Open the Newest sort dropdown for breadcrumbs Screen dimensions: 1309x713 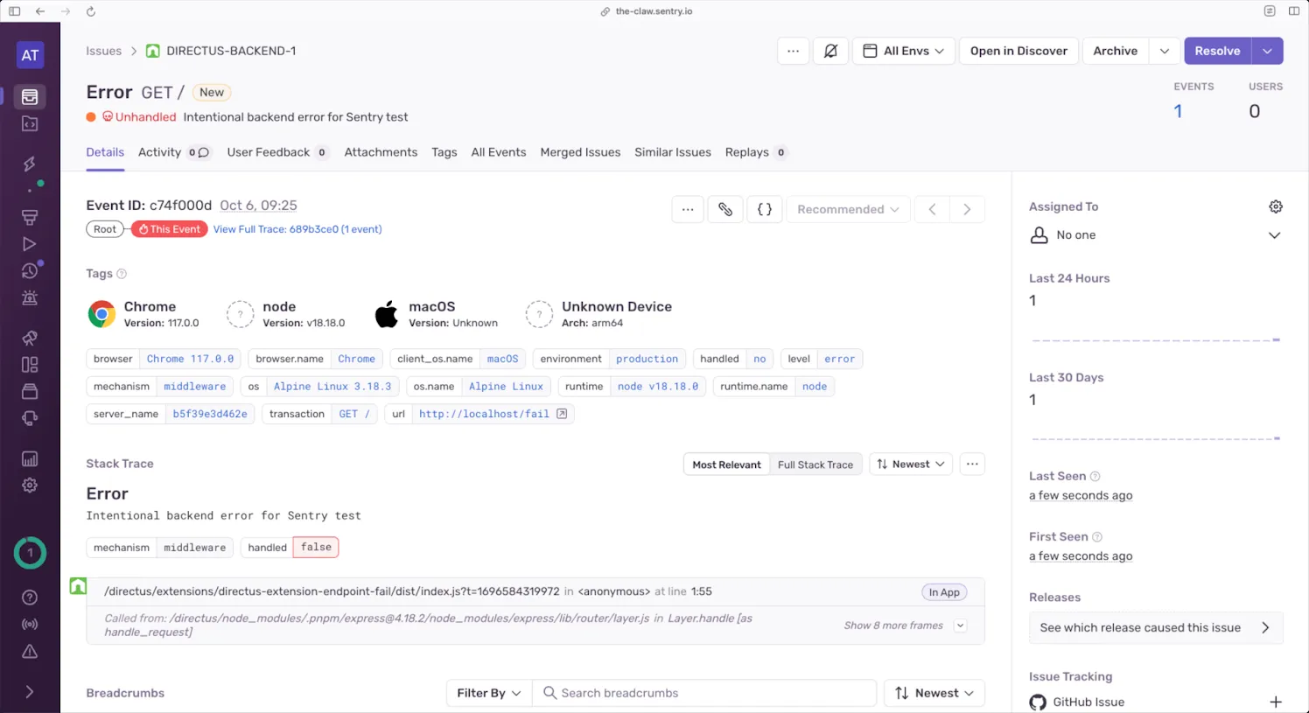click(934, 692)
